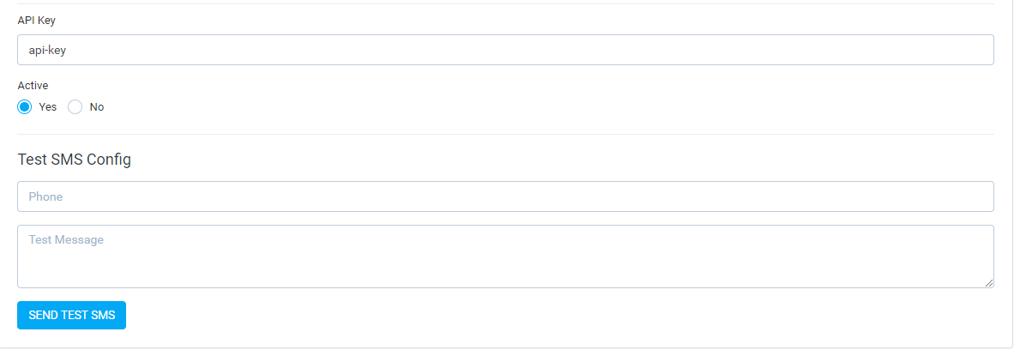Click the textarea resize handle corner

tap(989, 283)
